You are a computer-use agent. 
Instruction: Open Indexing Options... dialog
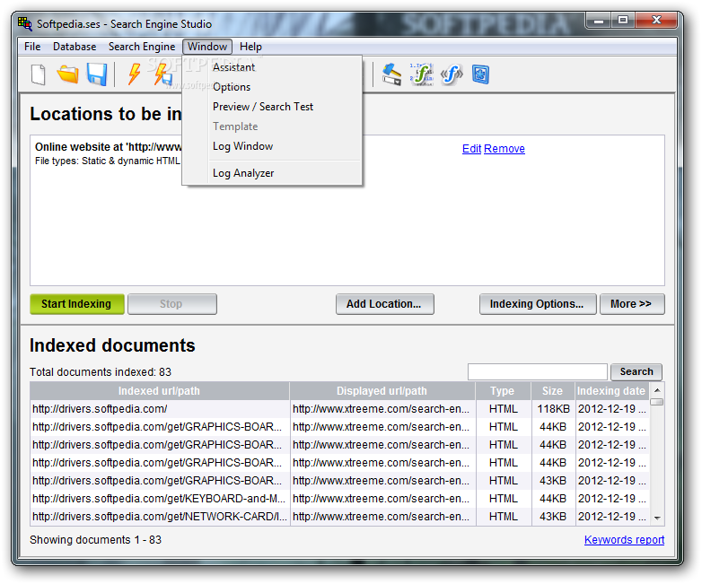(537, 304)
